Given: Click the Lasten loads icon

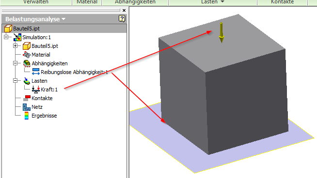Looking at the screenshot, I should click(27, 81).
